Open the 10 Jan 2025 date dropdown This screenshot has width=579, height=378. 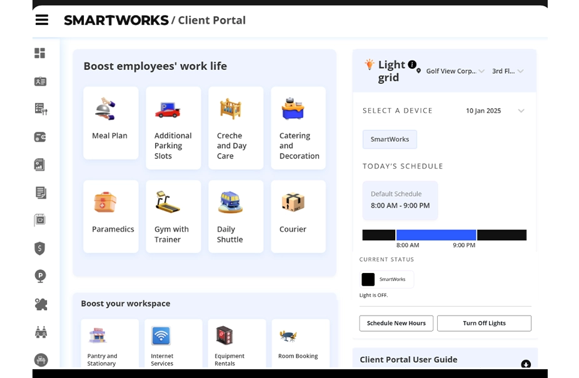click(x=494, y=111)
